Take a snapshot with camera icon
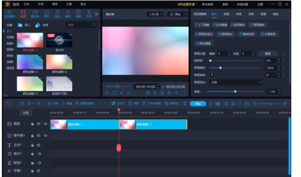This screenshot has width=301, height=177. 169,93
